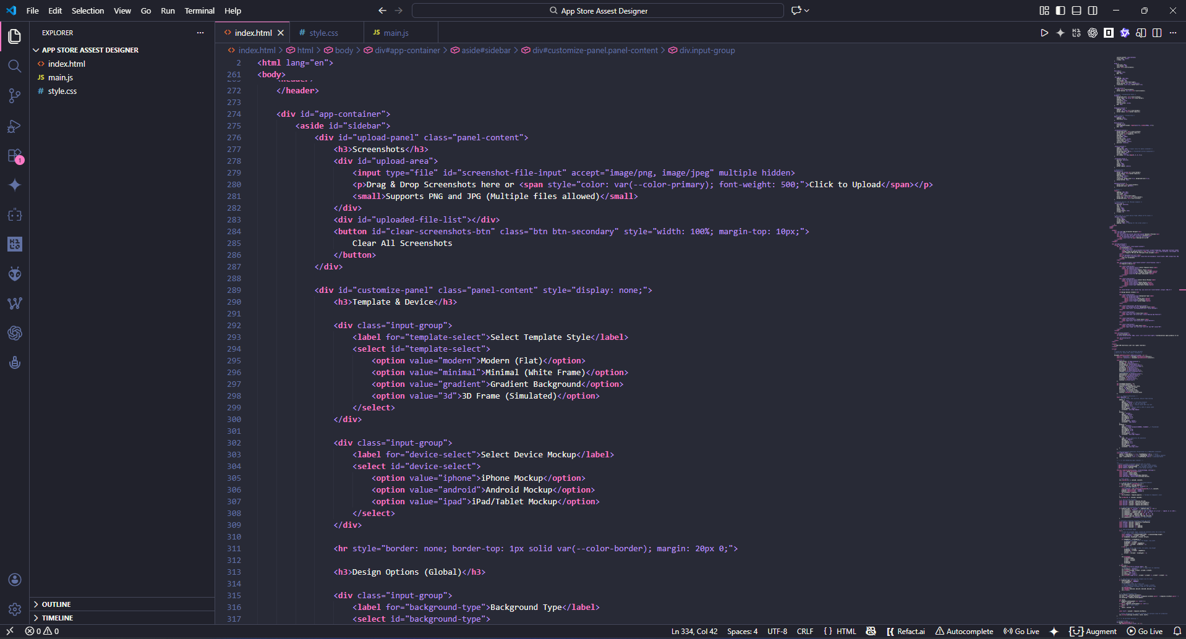This screenshot has width=1186, height=639.
Task: Open the robot extension view in activity bar
Action: pyautogui.click(x=15, y=363)
